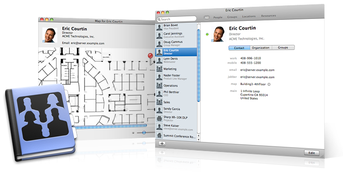Click Eric Courtin's photo in contact detail
The width and height of the screenshot is (343, 193).
point(218,34)
